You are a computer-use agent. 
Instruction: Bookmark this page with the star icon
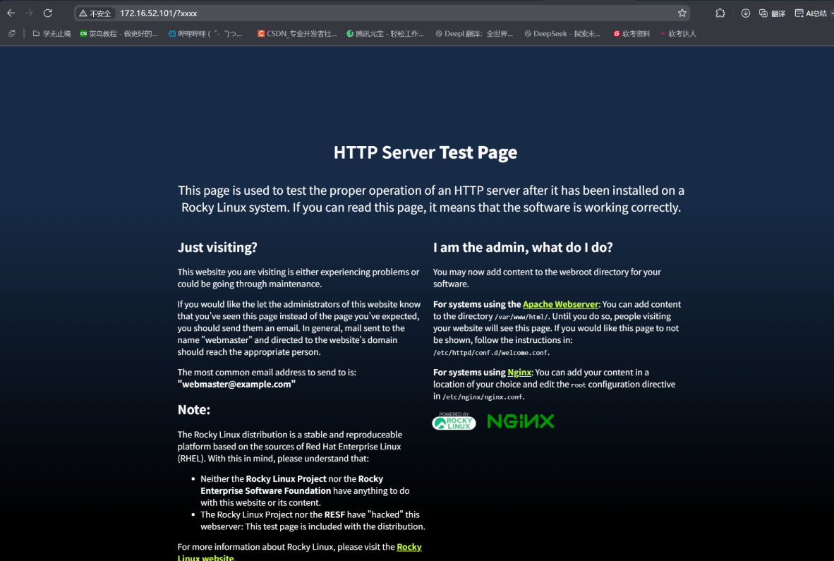[x=682, y=13]
